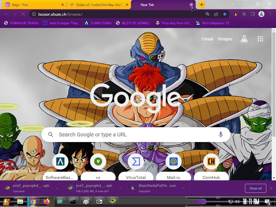Screen dimensions: 276x207
Task: Open 7-Zip from the taskbar
Action: (x=99, y=202)
